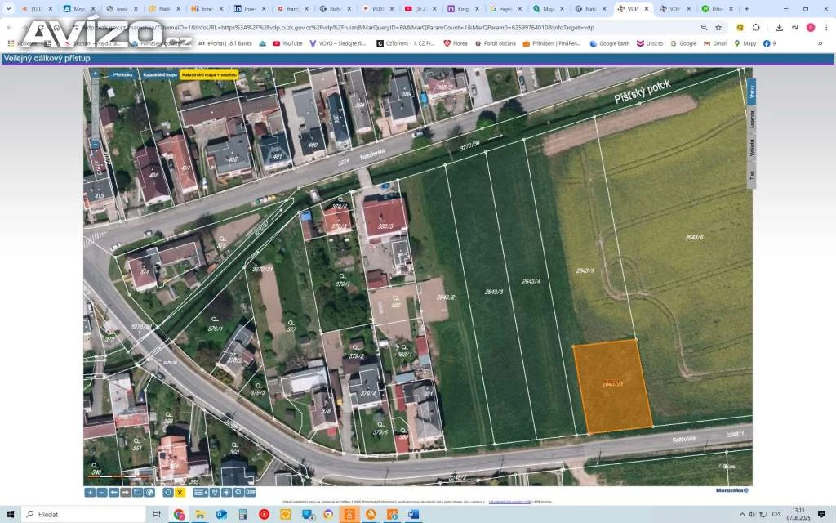
Task: Click the Marushka logo link
Action: tap(732, 490)
